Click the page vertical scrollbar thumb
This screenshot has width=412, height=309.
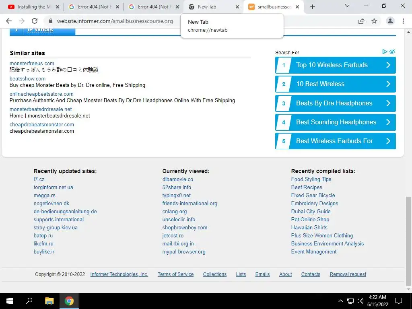click(409, 241)
